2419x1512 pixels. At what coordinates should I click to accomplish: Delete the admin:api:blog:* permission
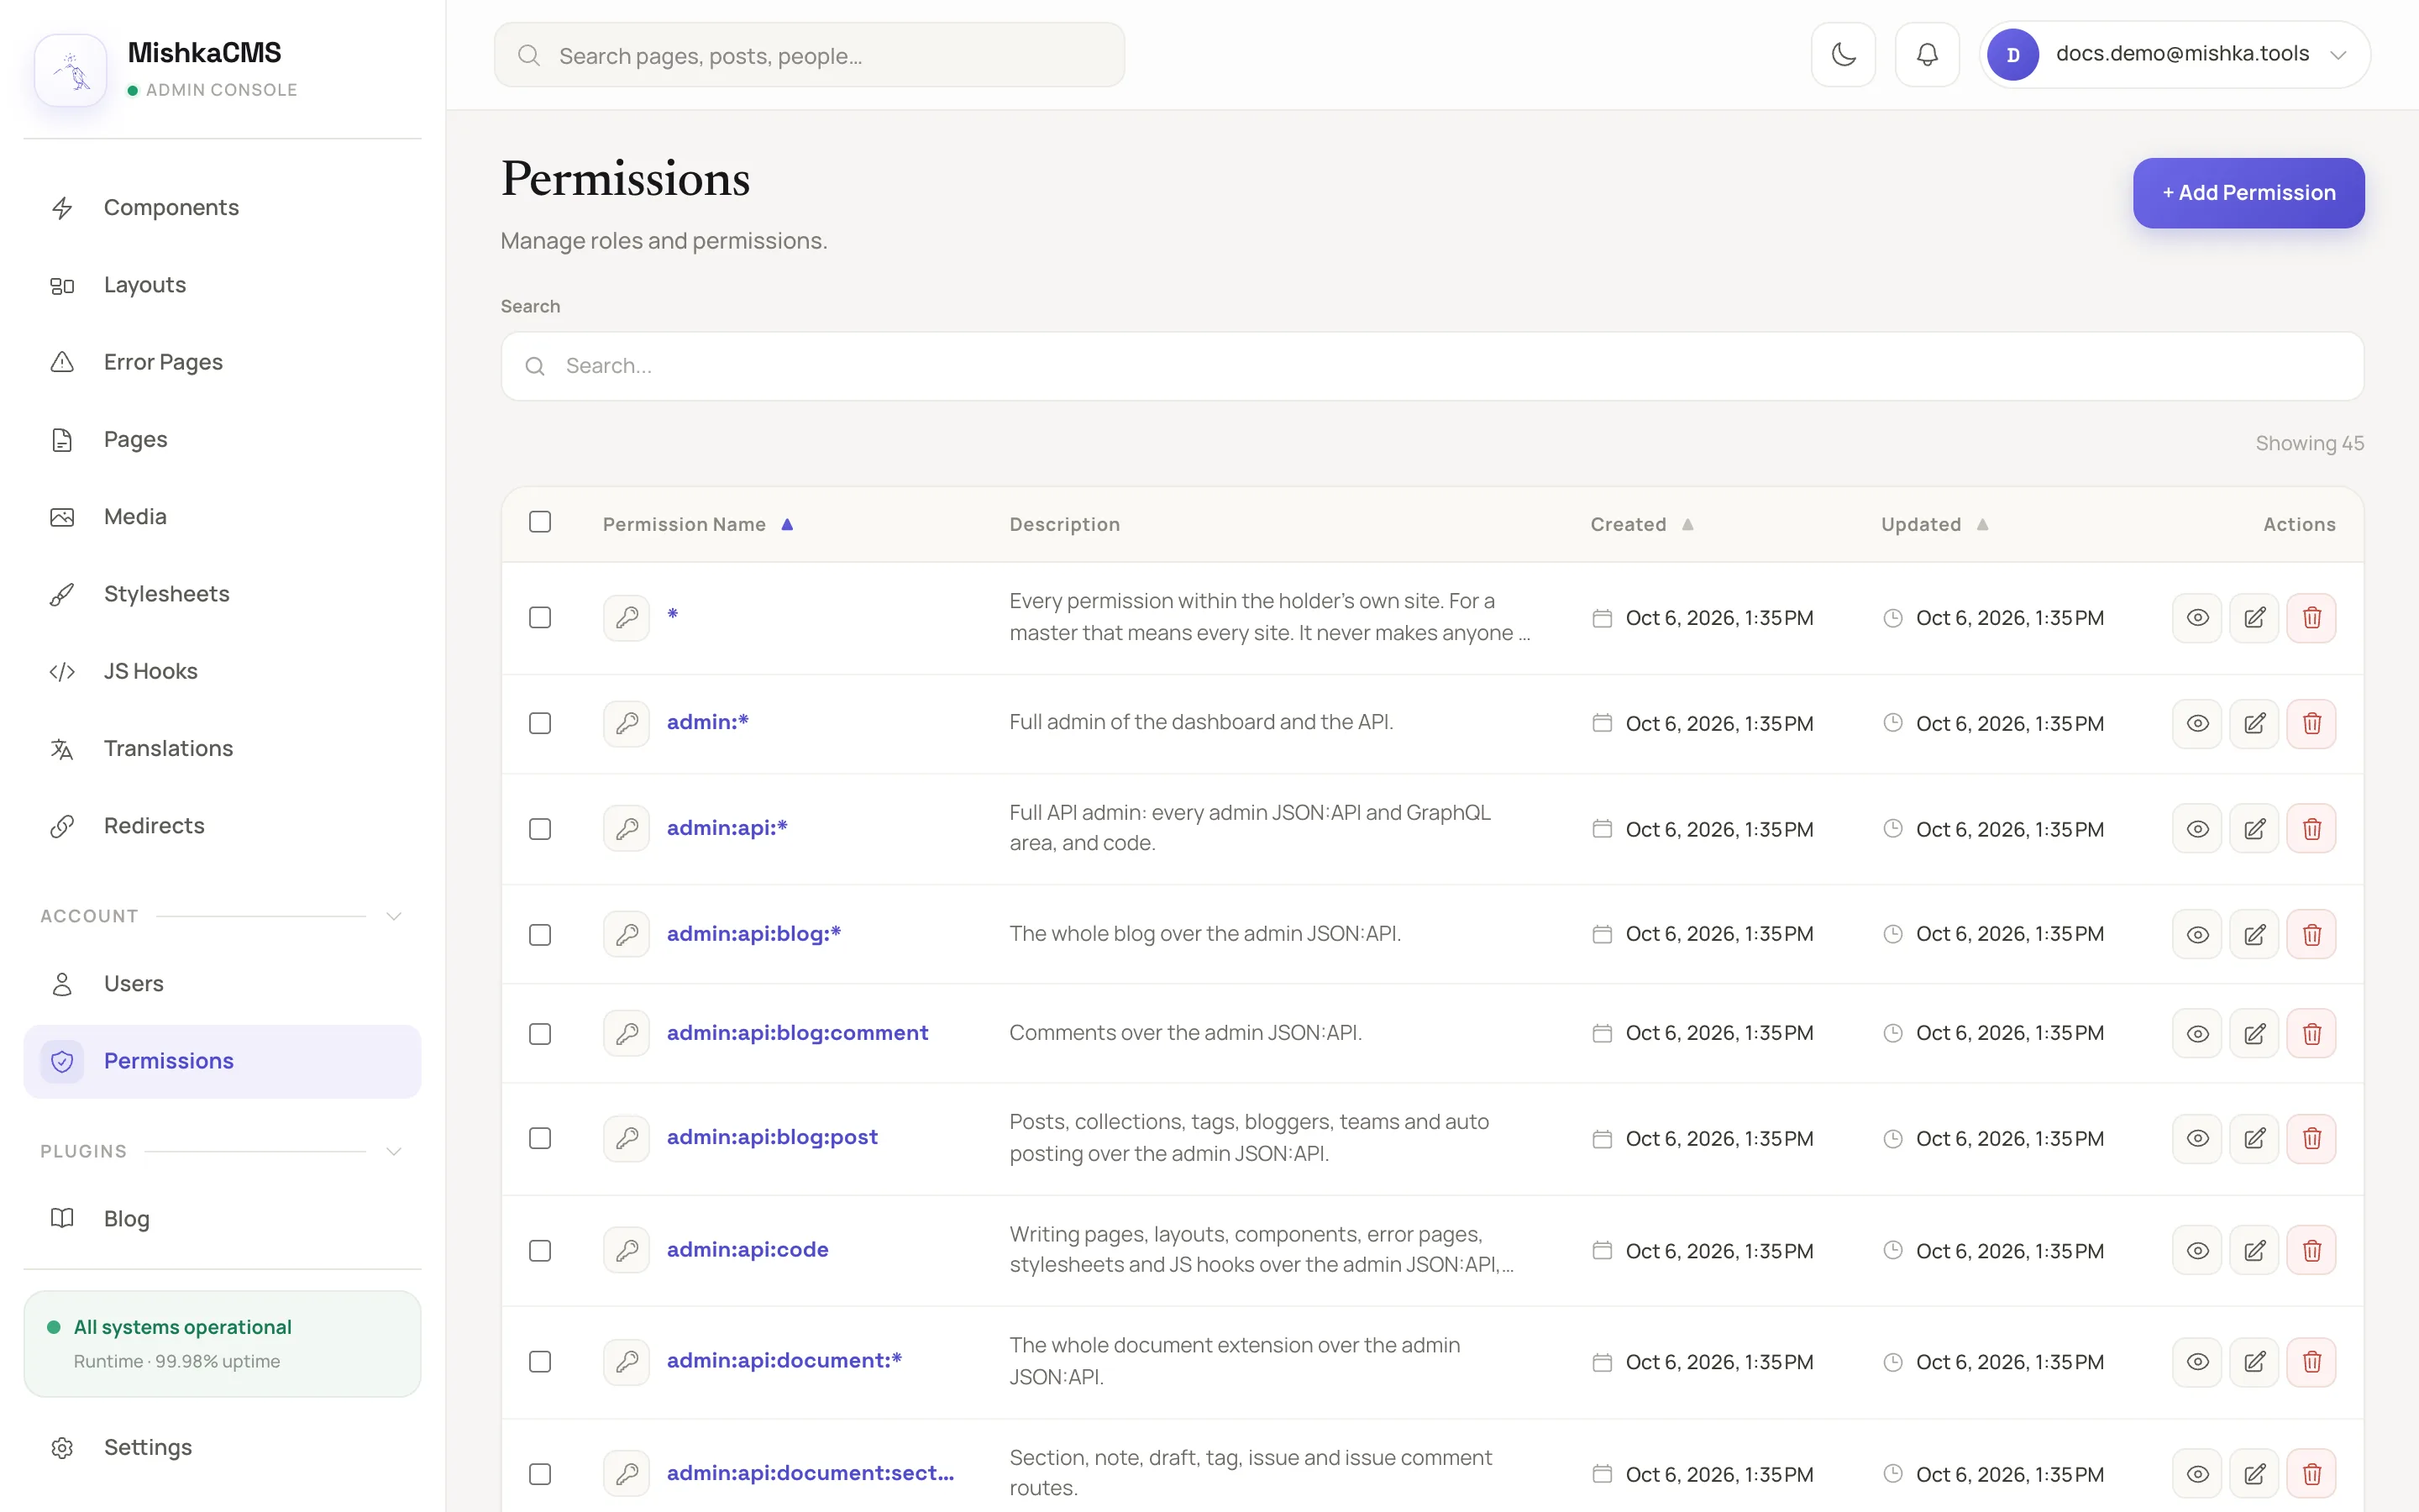(x=2311, y=934)
